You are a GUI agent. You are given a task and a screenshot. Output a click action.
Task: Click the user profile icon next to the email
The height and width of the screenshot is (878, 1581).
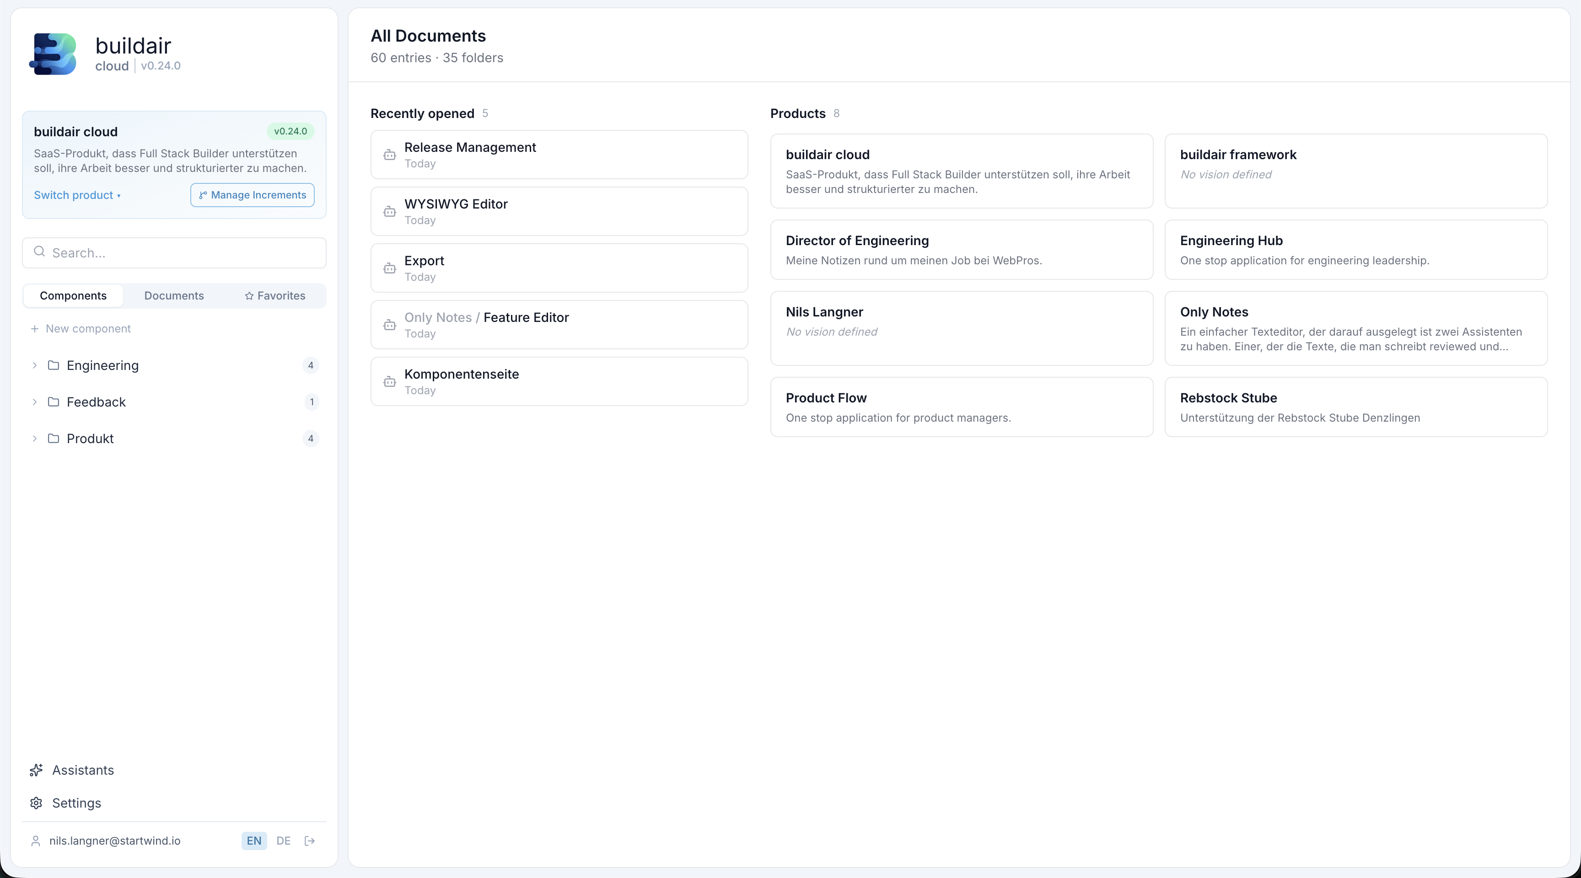[36, 841]
